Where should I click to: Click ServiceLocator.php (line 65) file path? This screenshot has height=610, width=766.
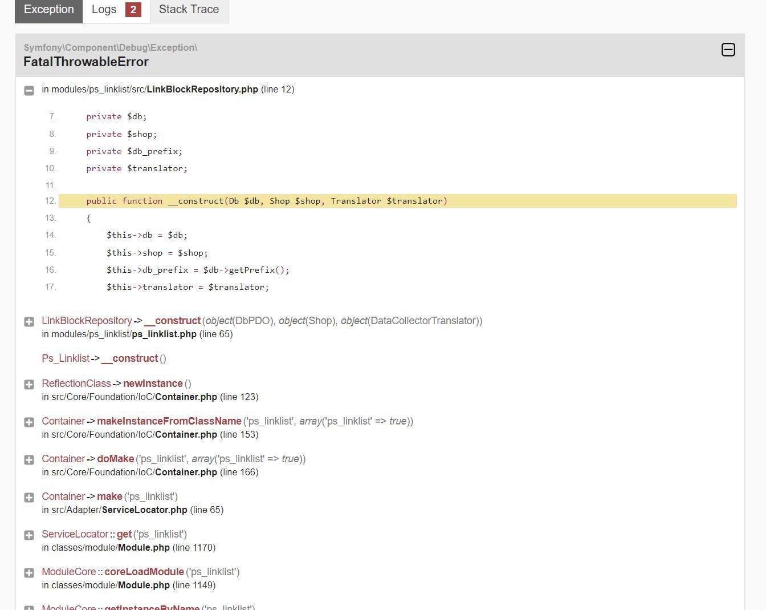pyautogui.click(x=133, y=510)
